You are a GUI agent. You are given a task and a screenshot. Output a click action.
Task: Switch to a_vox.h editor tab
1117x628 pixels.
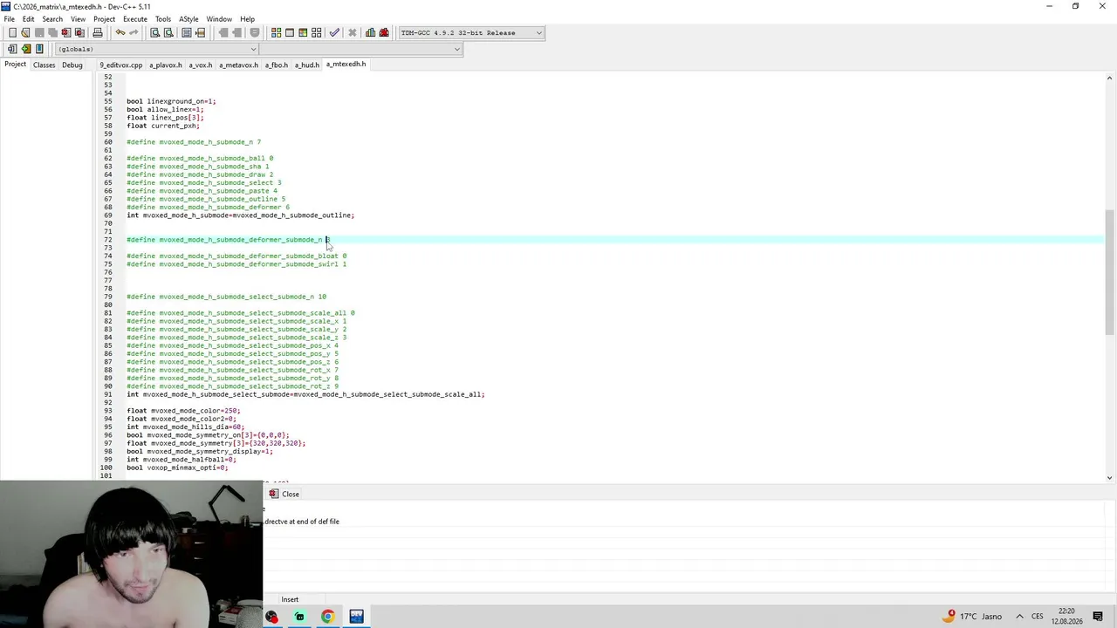pyautogui.click(x=201, y=65)
